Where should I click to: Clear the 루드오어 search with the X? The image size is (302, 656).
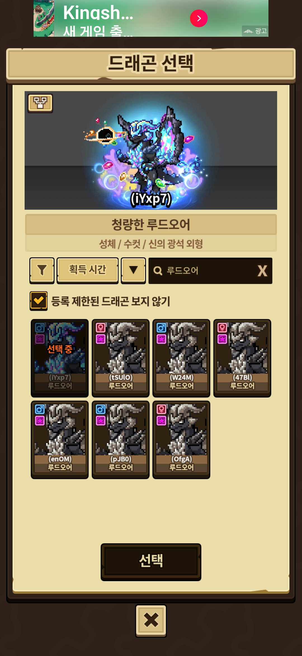point(262,271)
